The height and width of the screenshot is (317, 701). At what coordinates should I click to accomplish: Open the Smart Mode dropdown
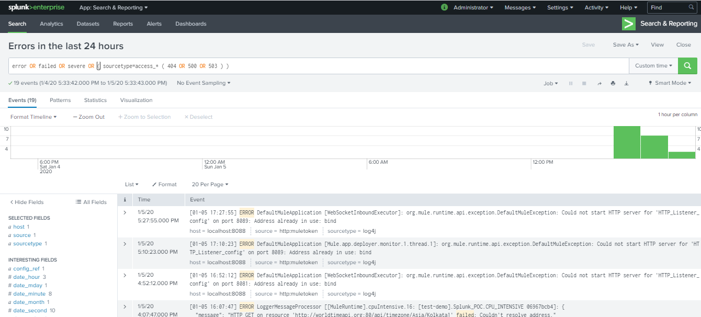[x=670, y=83]
